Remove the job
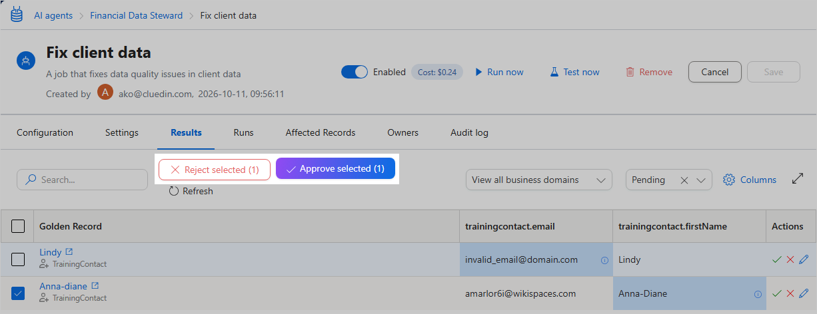 (x=649, y=72)
